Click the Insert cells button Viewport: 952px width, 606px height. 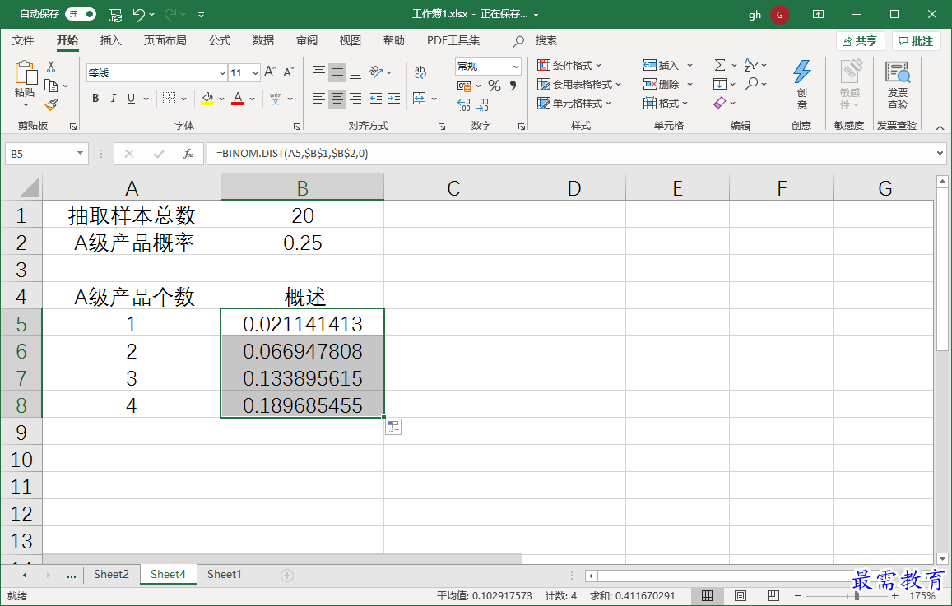click(x=662, y=65)
